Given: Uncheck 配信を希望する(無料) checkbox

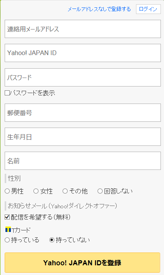Looking at the screenshot, I should tap(7, 217).
